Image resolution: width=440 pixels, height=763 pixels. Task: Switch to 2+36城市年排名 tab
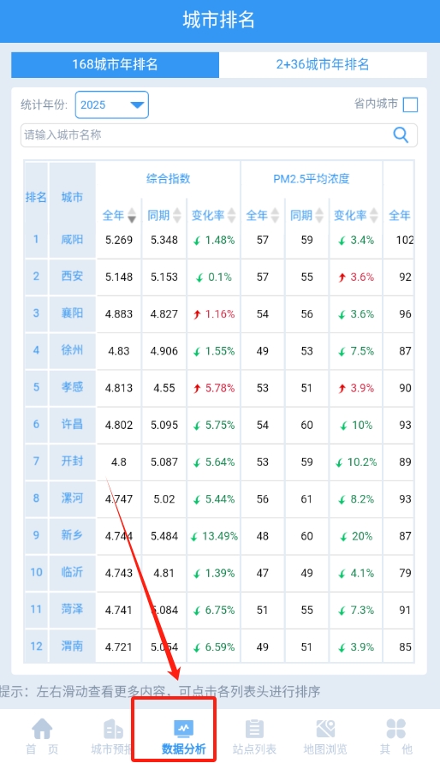[323, 65]
